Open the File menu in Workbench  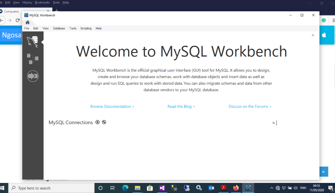pos(27,28)
